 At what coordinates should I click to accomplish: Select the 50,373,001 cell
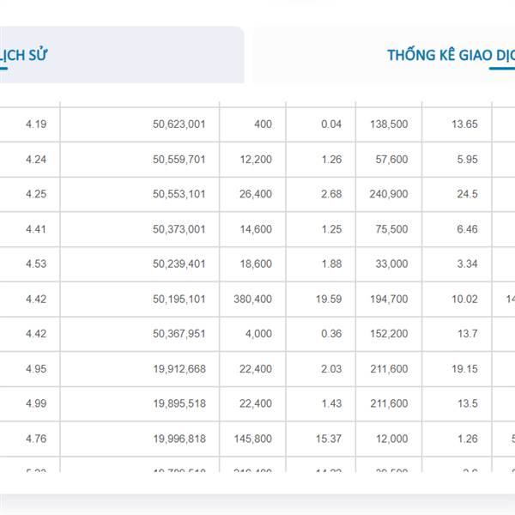(x=179, y=229)
